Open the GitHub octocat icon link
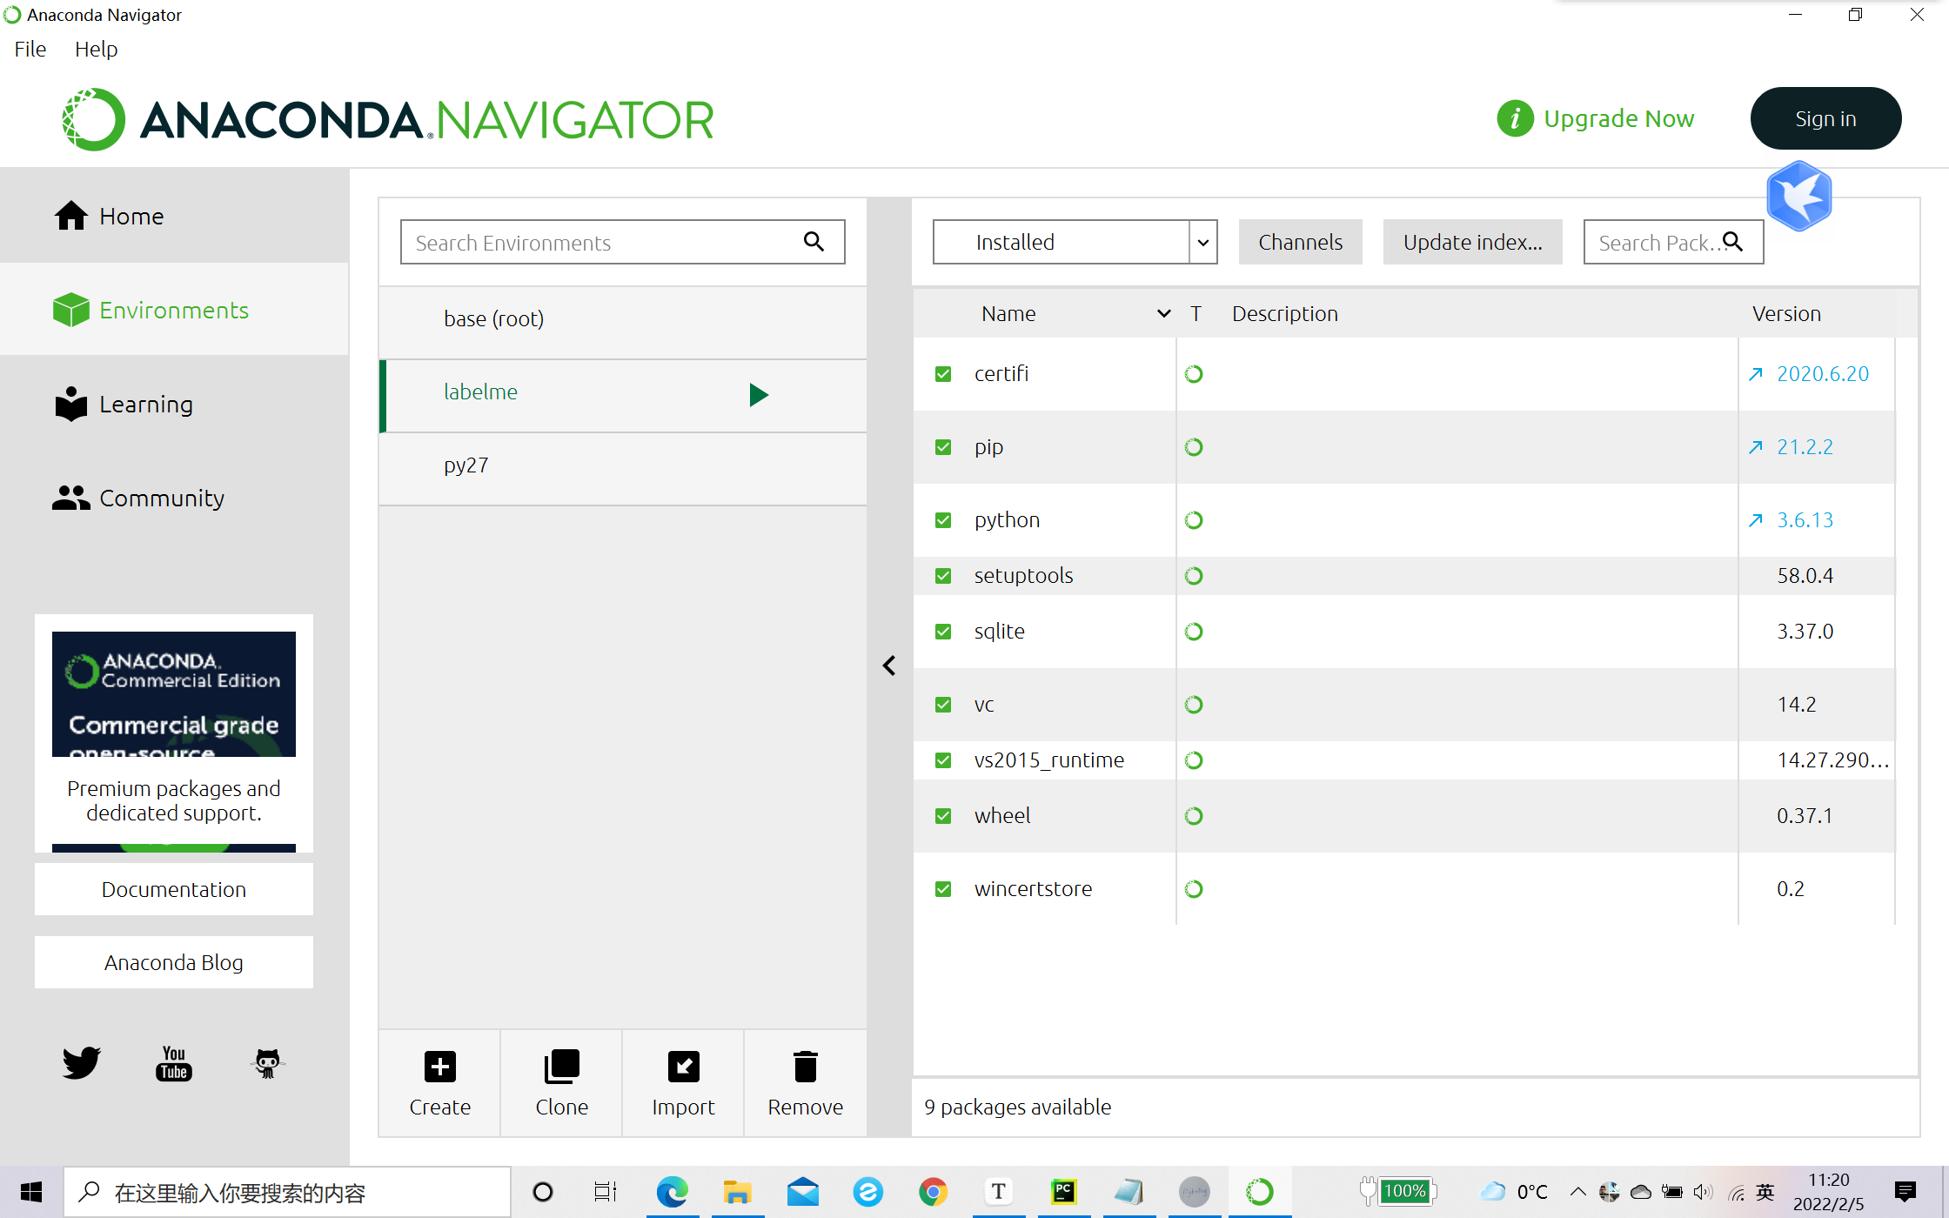1949x1218 pixels. 267,1062
